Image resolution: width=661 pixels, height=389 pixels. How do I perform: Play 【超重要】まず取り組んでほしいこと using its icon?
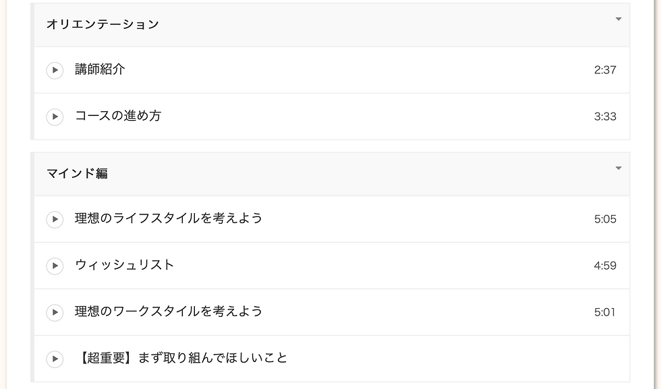click(x=55, y=359)
